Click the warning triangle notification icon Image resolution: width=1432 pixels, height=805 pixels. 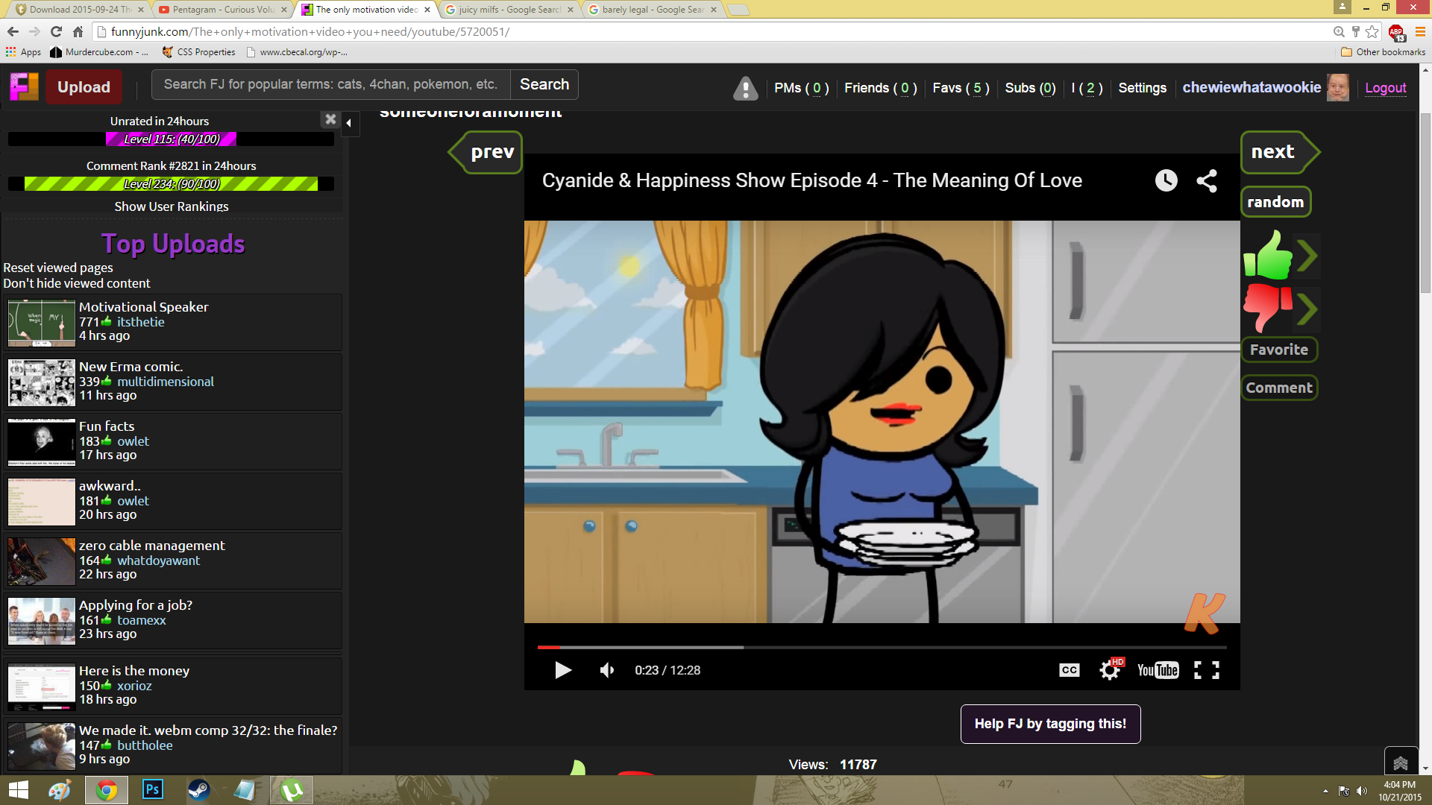[745, 88]
